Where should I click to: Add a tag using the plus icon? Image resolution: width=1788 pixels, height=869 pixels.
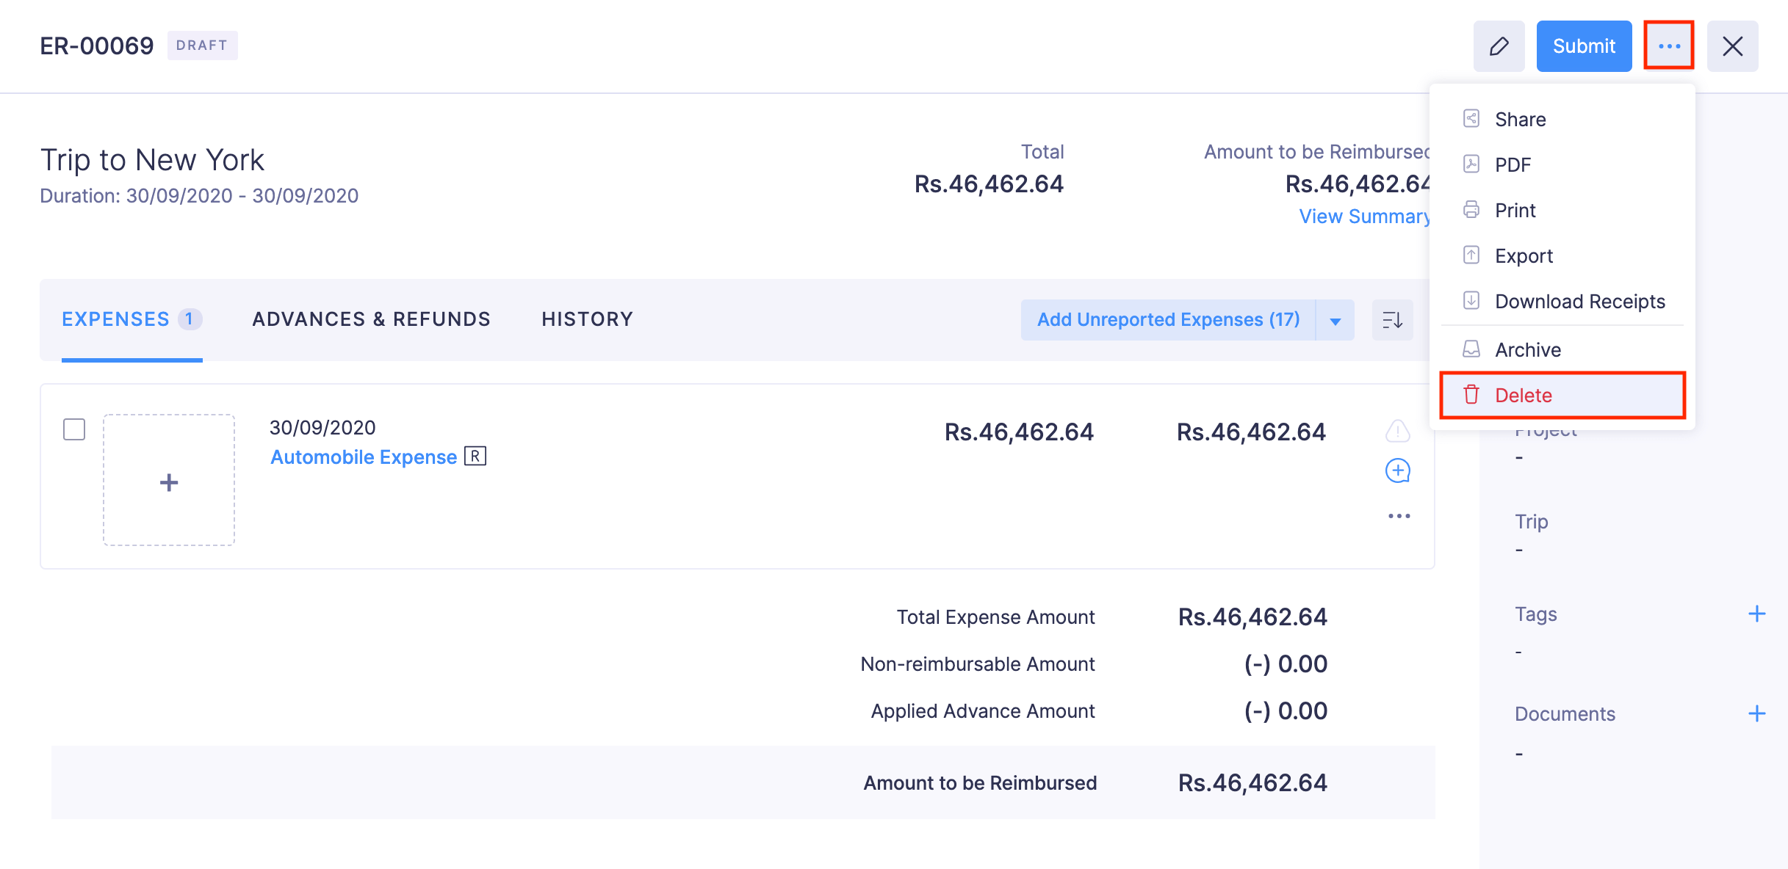(x=1757, y=612)
